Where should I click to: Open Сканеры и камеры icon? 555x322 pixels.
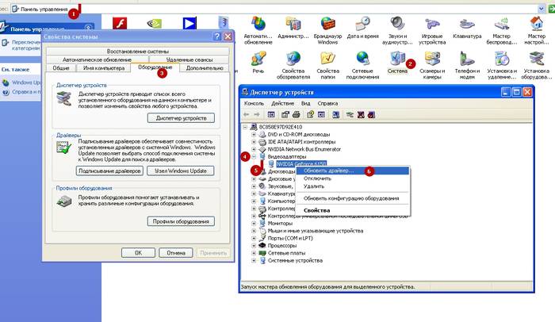click(431, 59)
